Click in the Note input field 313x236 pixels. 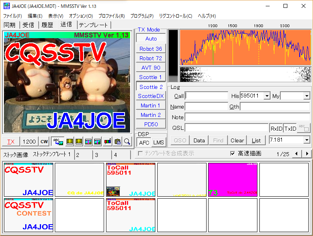[247, 117]
